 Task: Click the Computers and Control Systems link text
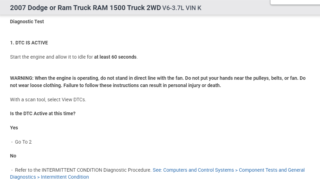[x=198, y=170]
